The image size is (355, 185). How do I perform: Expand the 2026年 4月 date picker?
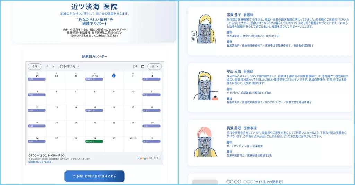tap(69, 66)
